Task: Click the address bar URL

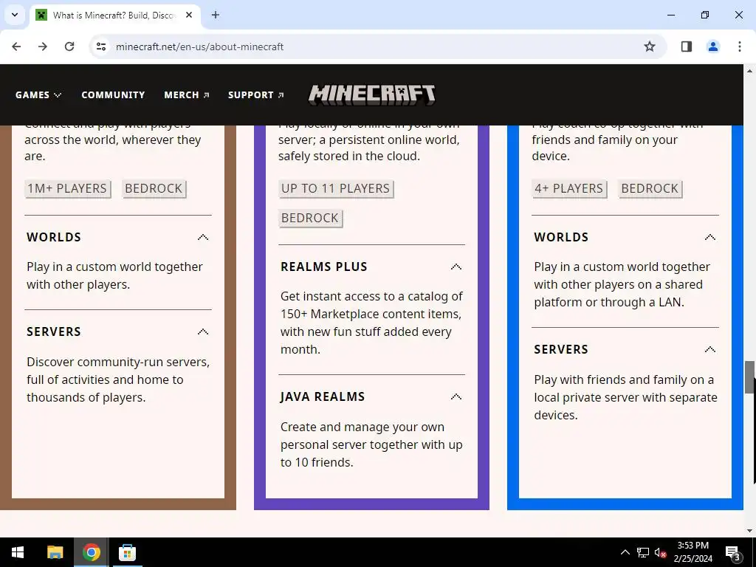Action: pyautogui.click(x=199, y=47)
